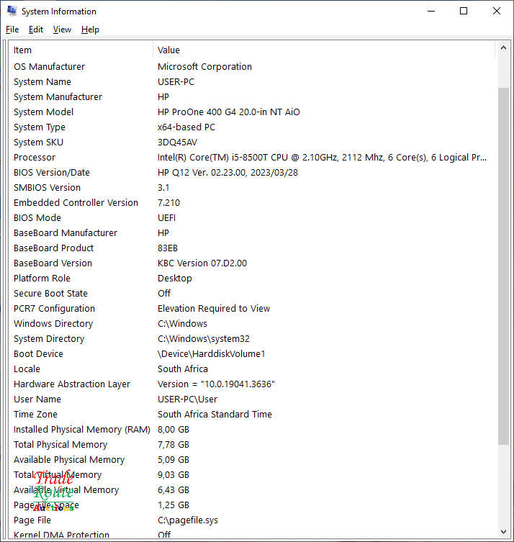Select the BIOS Version/Date row
This screenshot has width=514, height=542.
[x=252, y=173]
